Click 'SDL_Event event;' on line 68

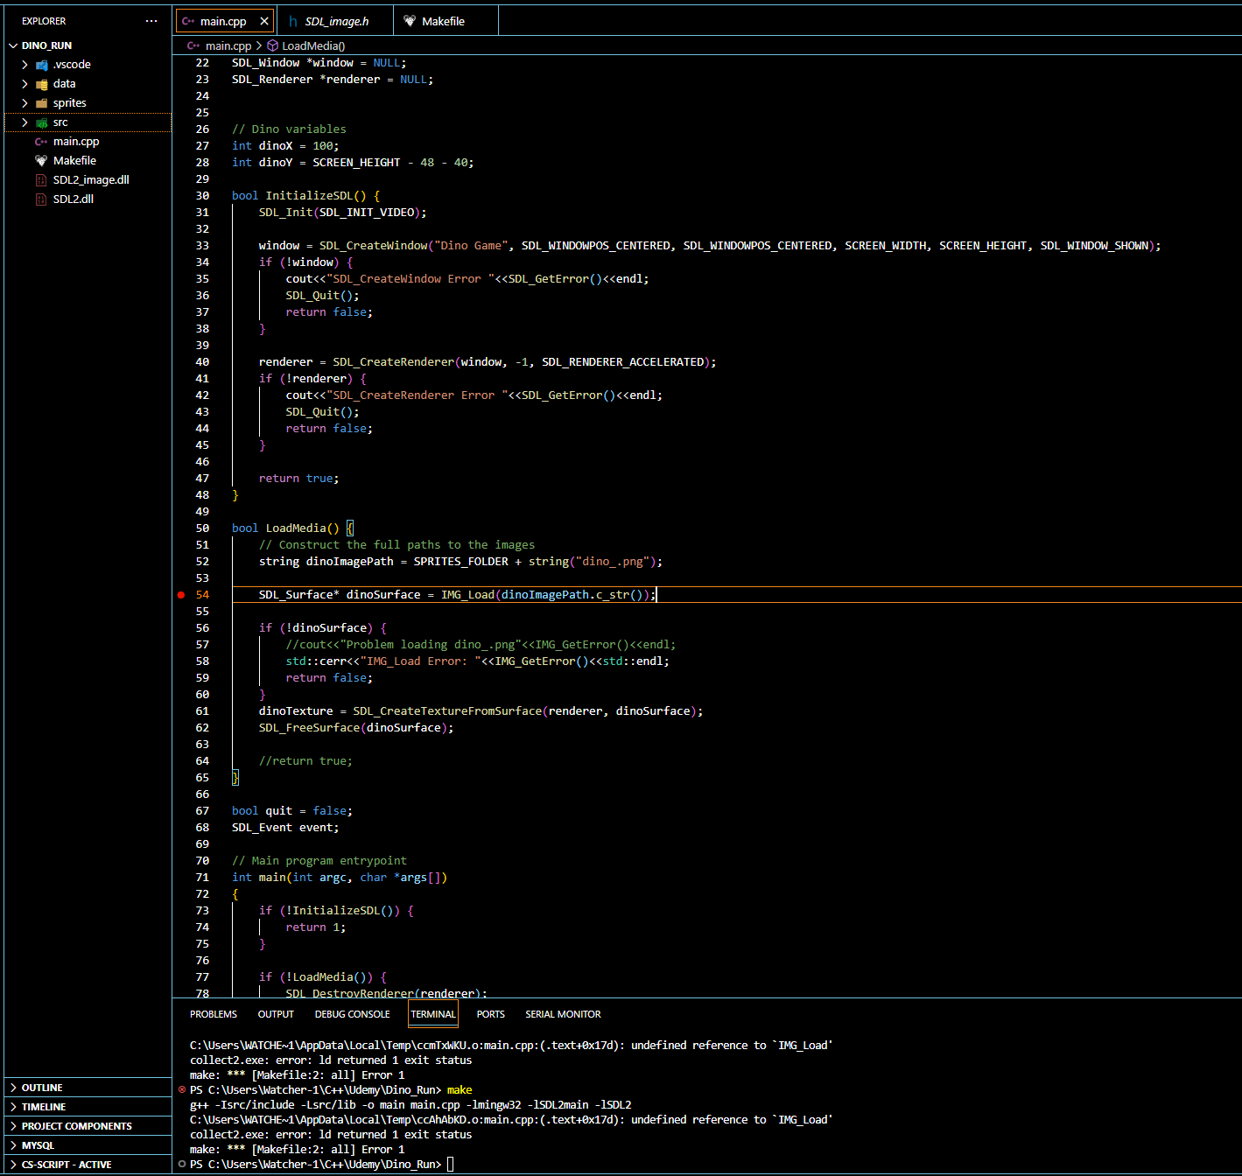click(285, 828)
